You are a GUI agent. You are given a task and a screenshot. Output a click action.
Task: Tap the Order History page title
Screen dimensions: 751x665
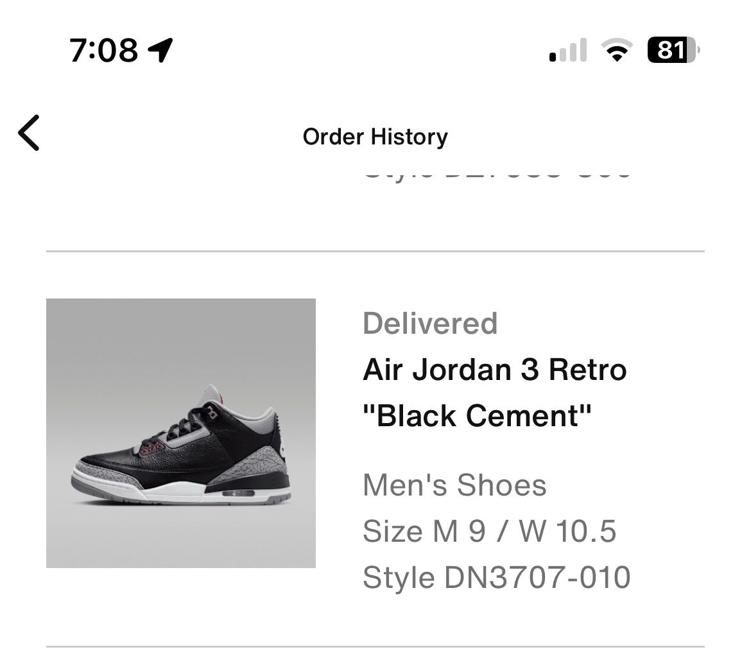click(x=375, y=136)
